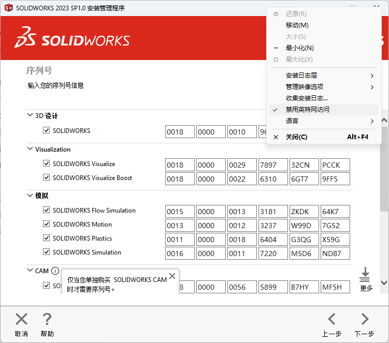The width and height of the screenshot is (389, 343).
Task: Open Help with the question mark icon
Action: point(47,319)
